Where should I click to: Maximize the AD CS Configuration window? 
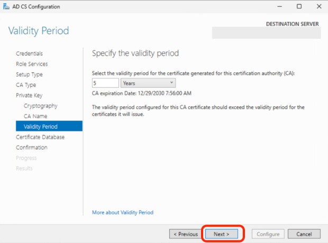tap(299, 6)
